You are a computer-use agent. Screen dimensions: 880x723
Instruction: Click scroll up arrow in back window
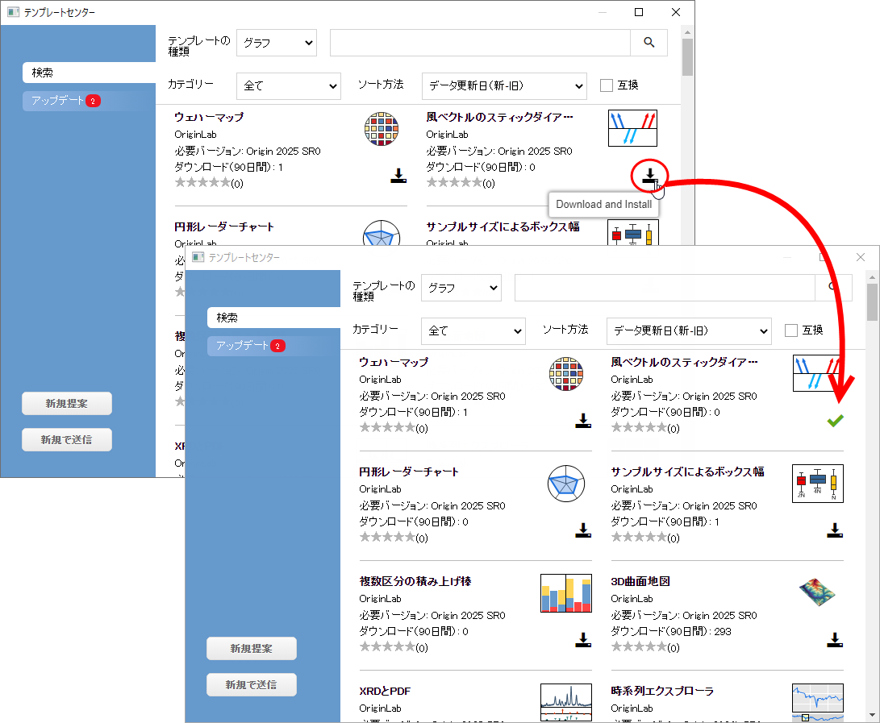[x=687, y=32]
